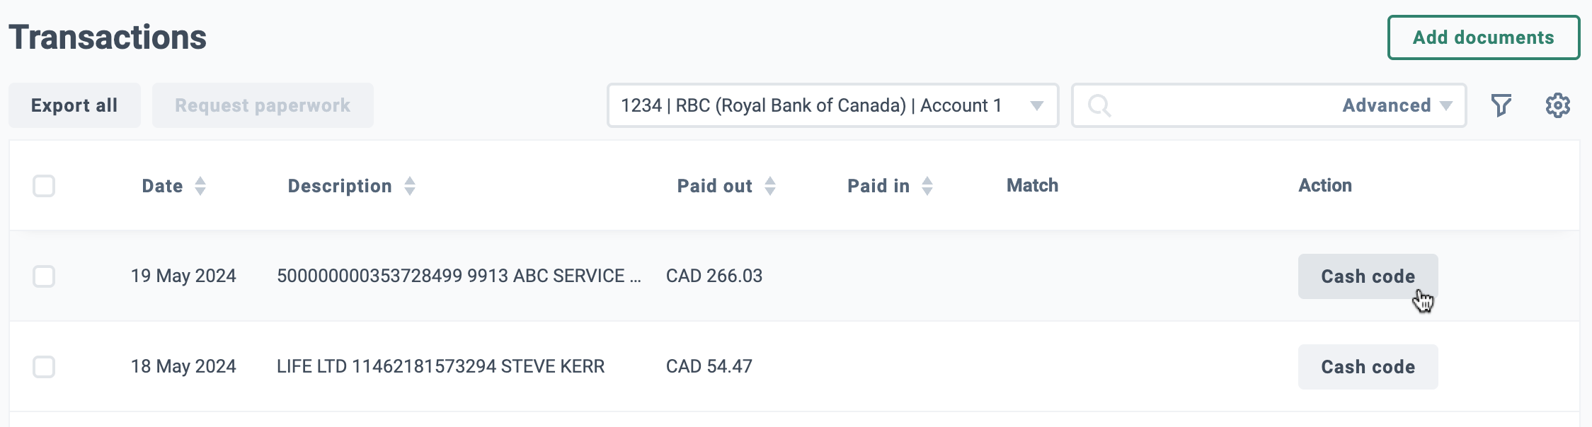Image resolution: width=1592 pixels, height=427 pixels.
Task: Open the settings gear icon
Action: (1557, 105)
